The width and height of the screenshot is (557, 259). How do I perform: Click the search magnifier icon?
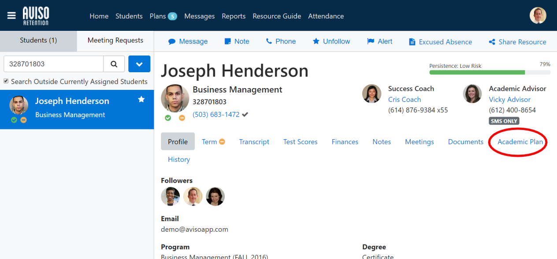point(114,64)
